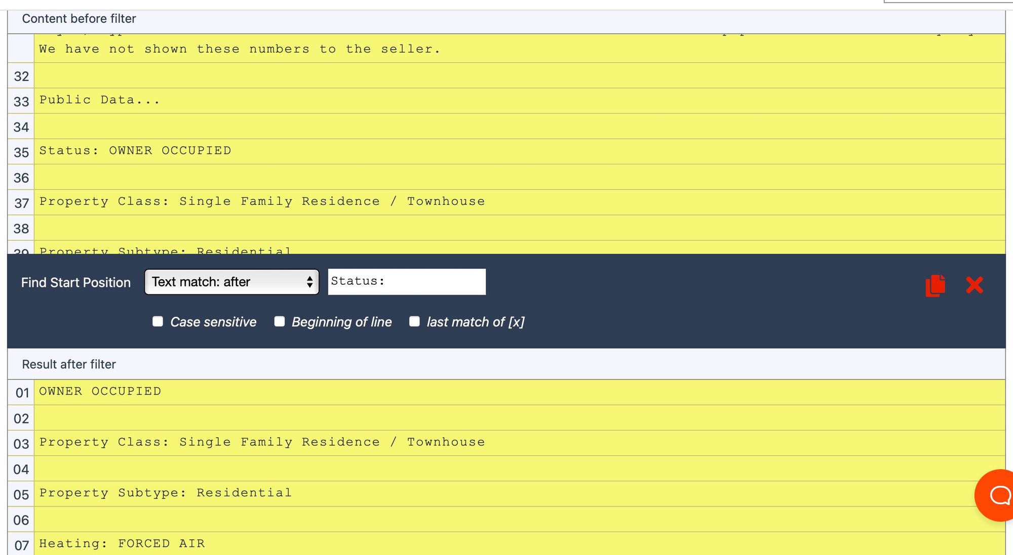Viewport: 1013px width, 555px height.
Task: Click line 35 Status: OWNER OCCUPIED
Action: (x=135, y=151)
